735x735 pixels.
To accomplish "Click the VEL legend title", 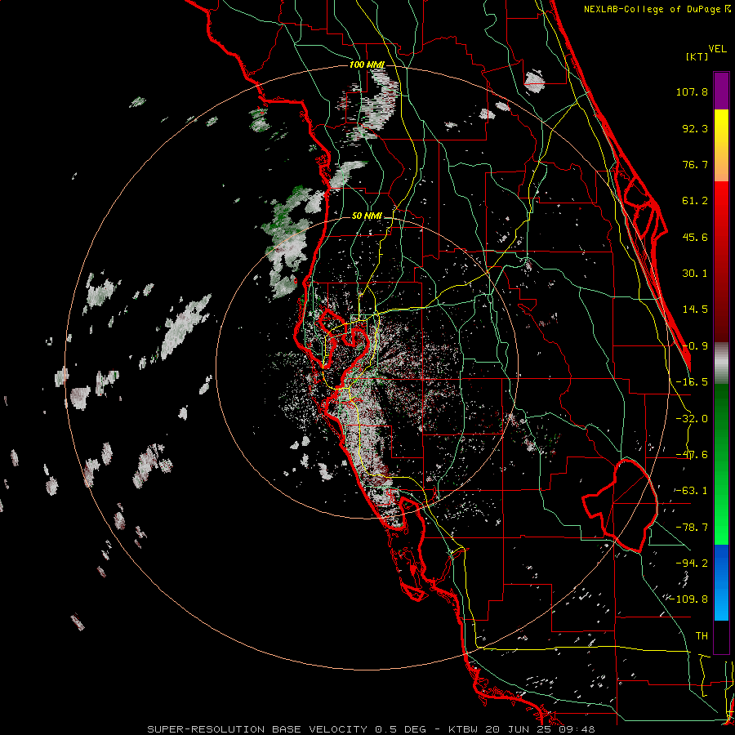I will point(718,49).
